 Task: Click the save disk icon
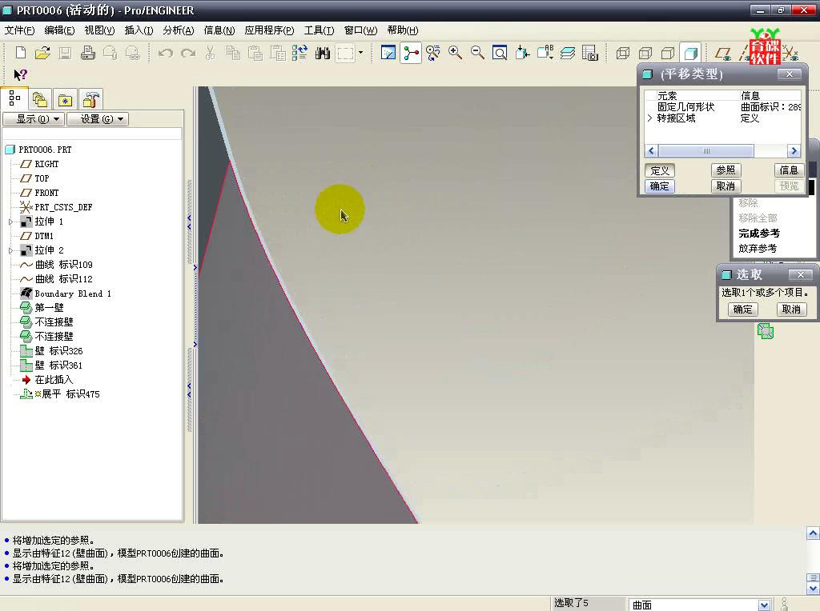click(x=65, y=53)
